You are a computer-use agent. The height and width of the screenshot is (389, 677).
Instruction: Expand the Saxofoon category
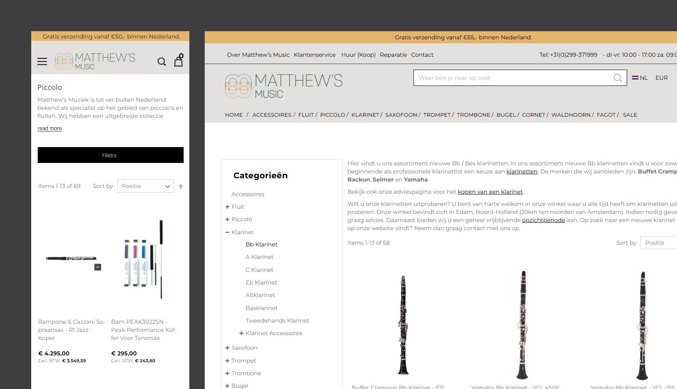click(227, 348)
